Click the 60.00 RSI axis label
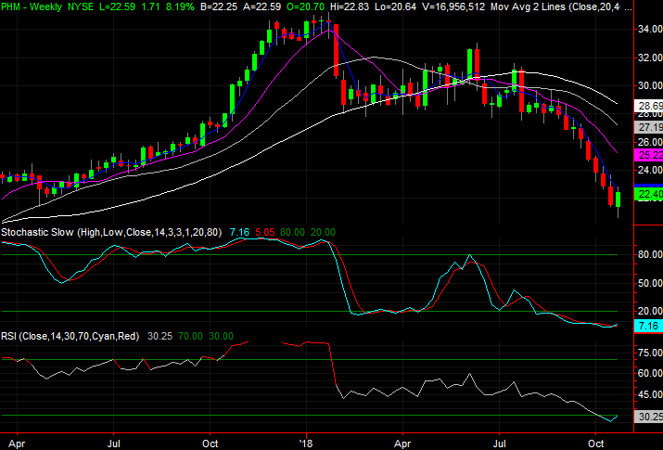The image size is (663, 450). [x=650, y=373]
